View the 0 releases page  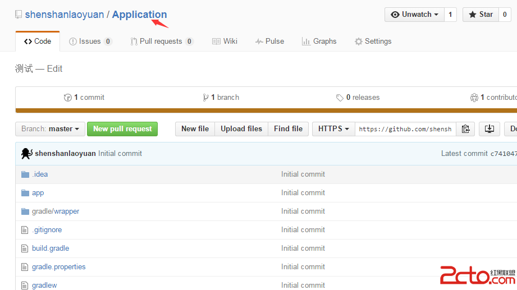coord(358,97)
